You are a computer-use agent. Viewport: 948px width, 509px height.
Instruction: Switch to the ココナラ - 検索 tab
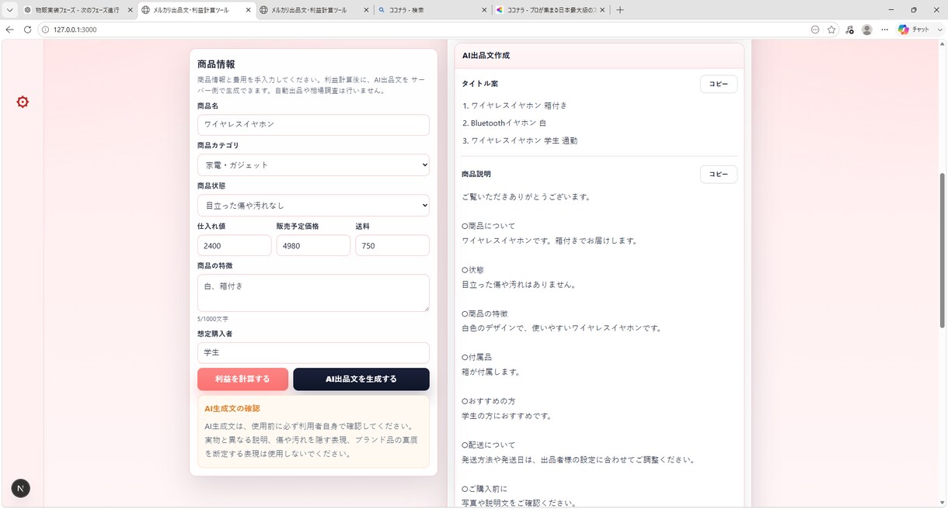432,10
